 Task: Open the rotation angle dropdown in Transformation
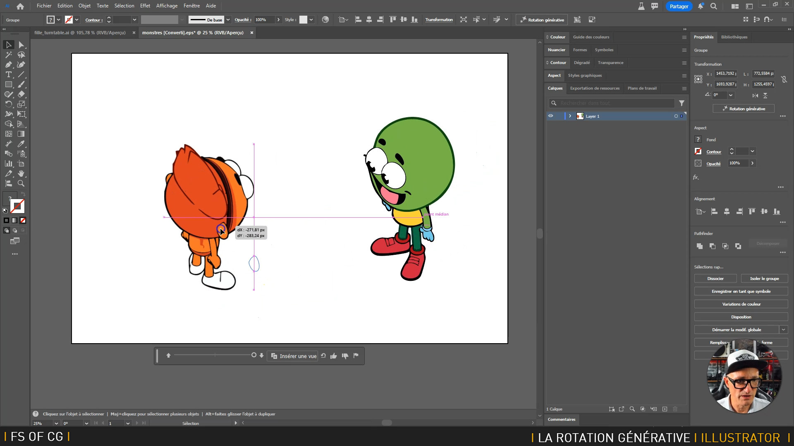(x=731, y=95)
